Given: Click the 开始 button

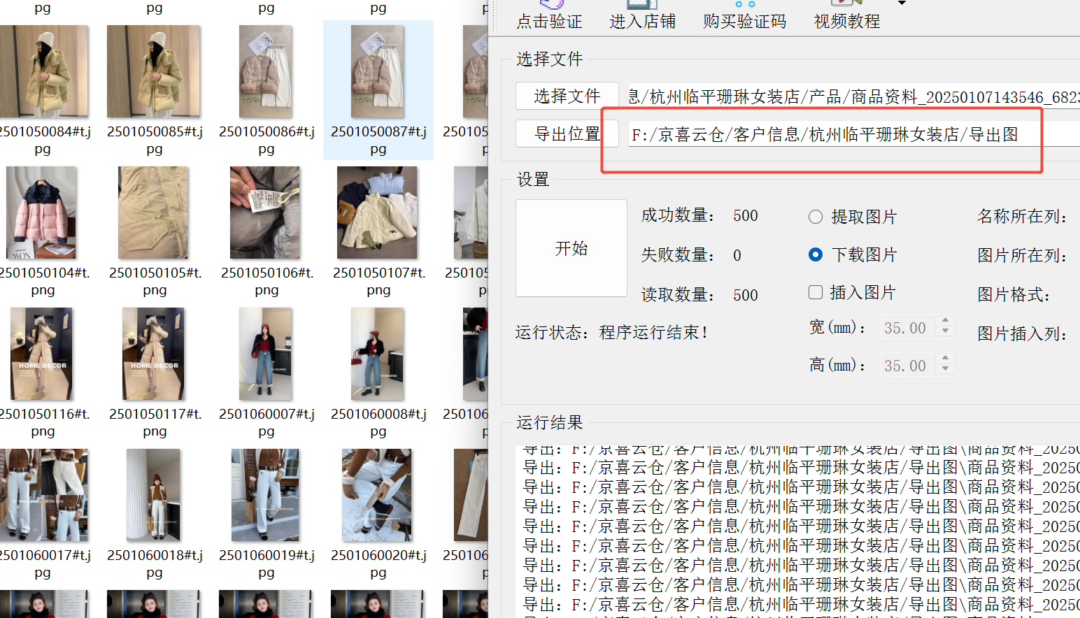Looking at the screenshot, I should point(571,248).
